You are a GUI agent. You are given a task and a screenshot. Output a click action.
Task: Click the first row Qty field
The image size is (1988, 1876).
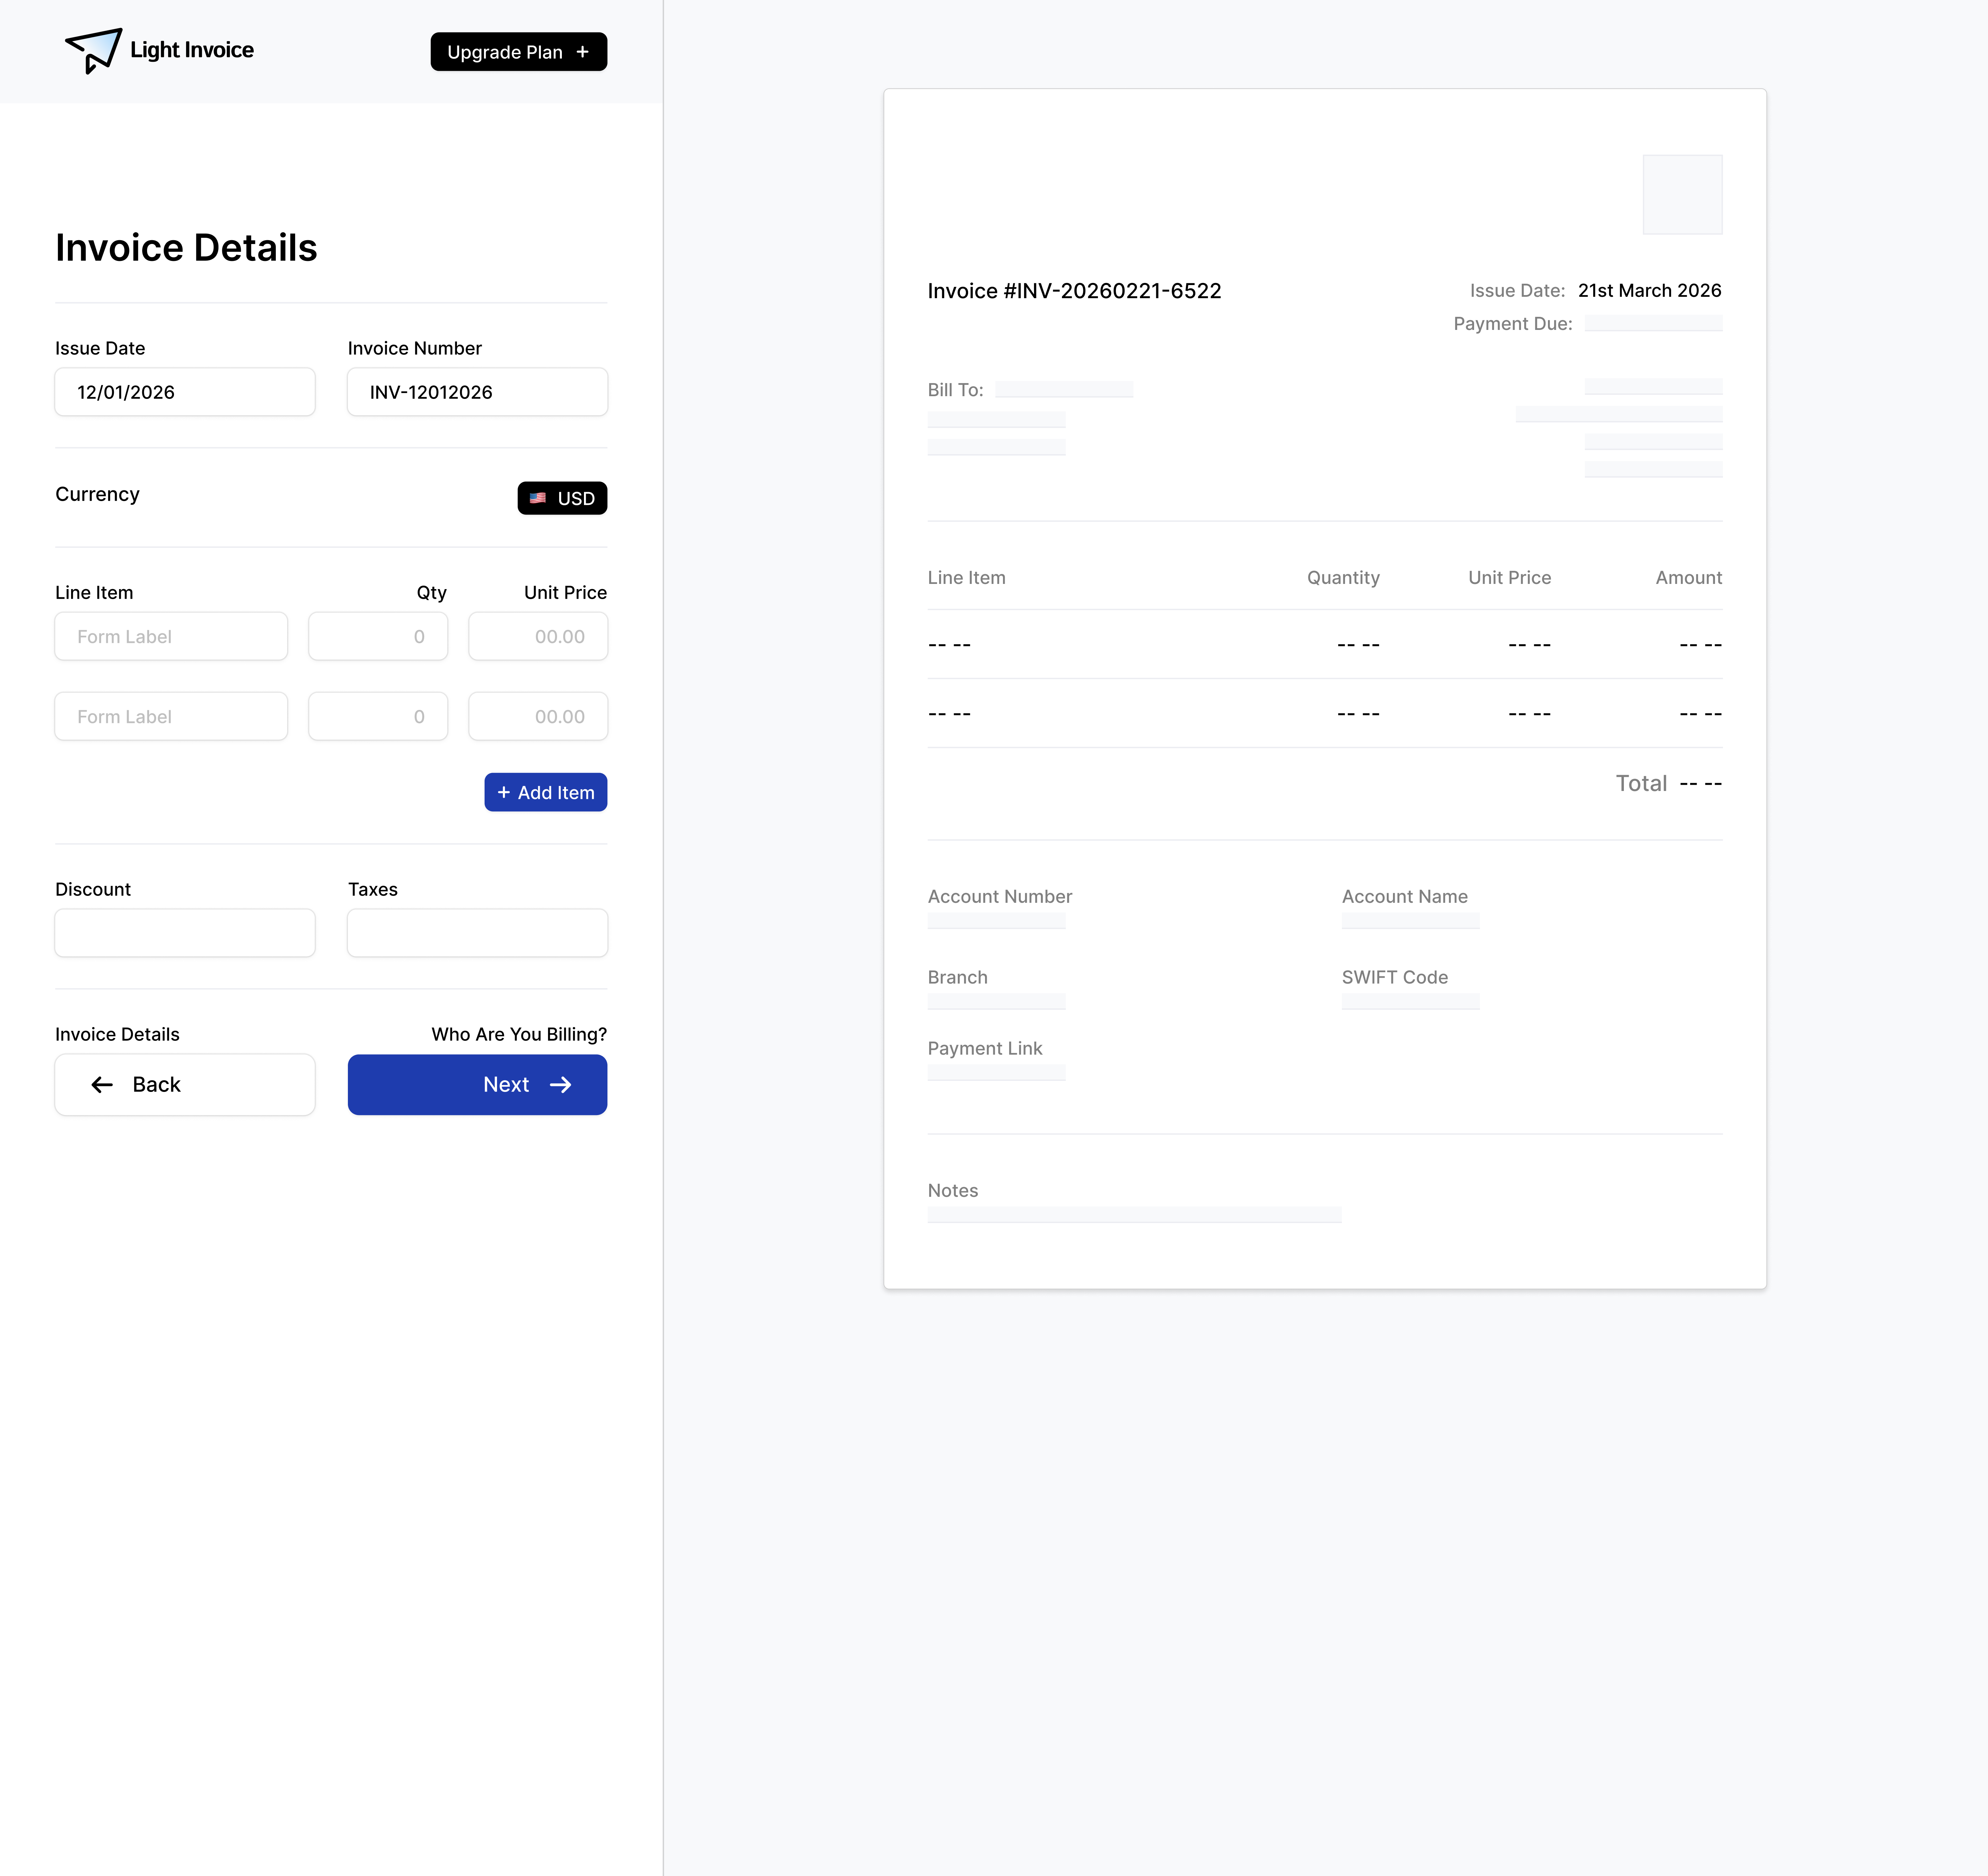click(x=378, y=636)
